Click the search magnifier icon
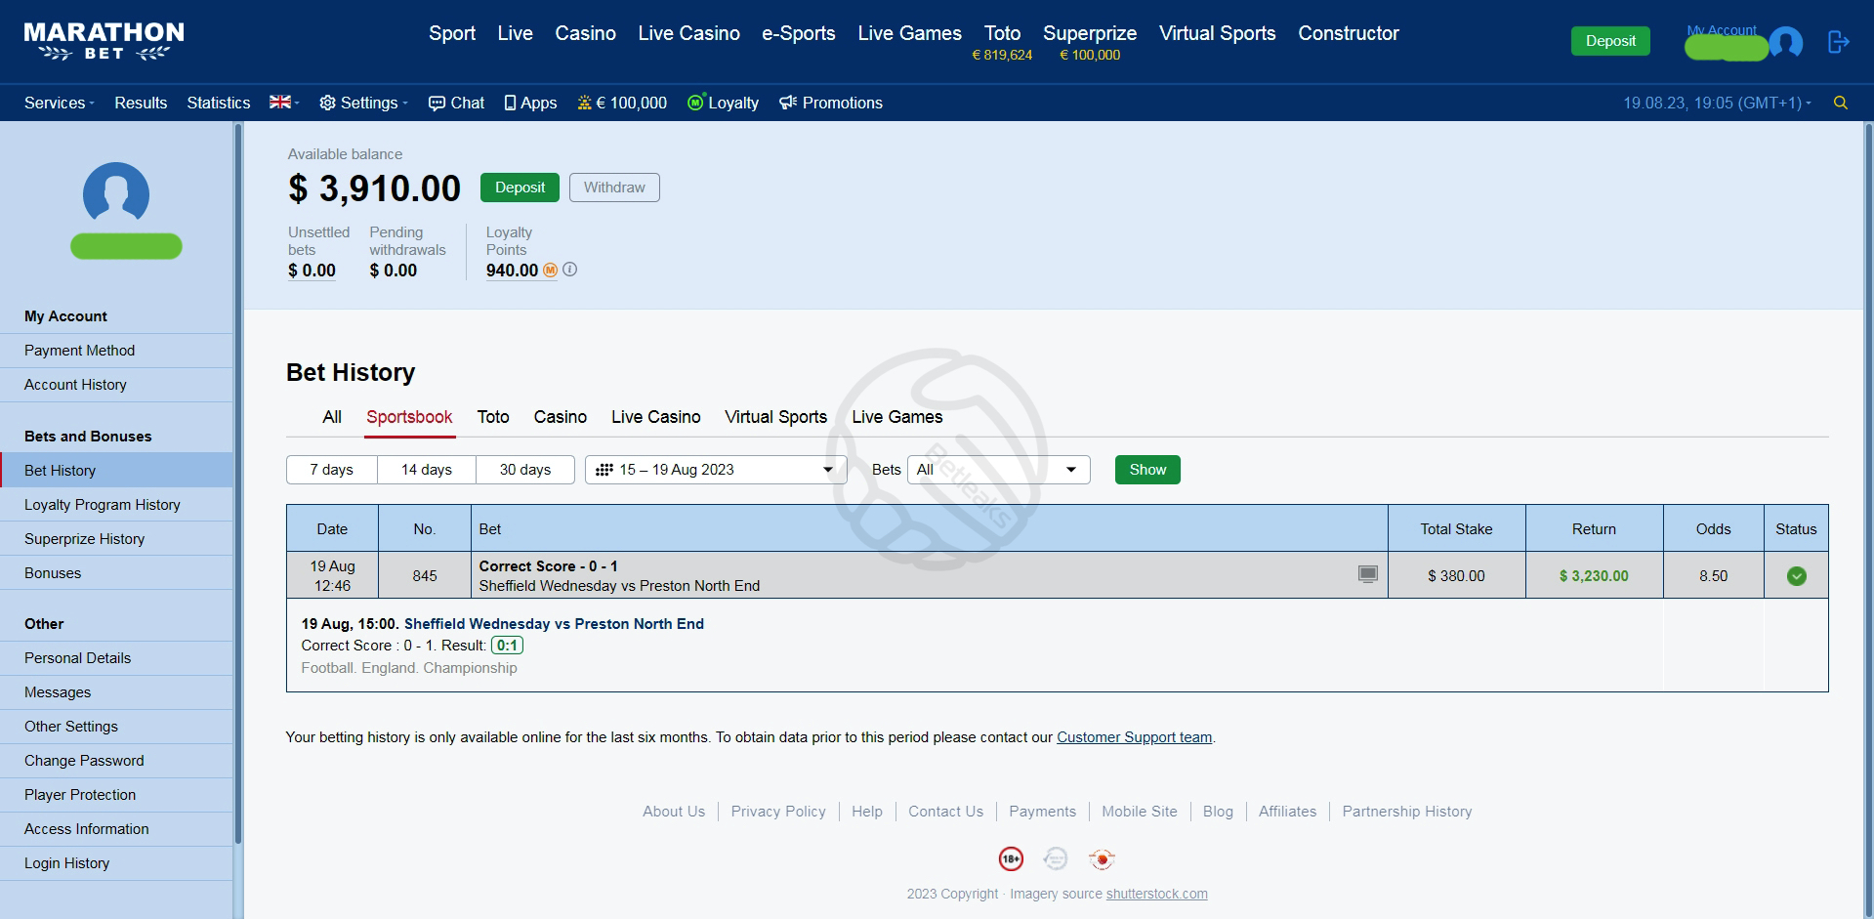The width and height of the screenshot is (1874, 919). tap(1841, 103)
